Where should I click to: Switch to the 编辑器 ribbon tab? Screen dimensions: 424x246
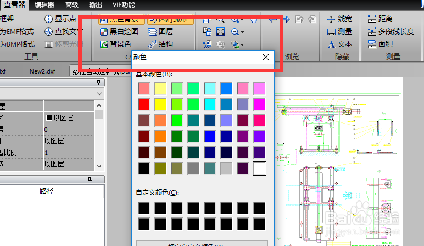(x=44, y=5)
